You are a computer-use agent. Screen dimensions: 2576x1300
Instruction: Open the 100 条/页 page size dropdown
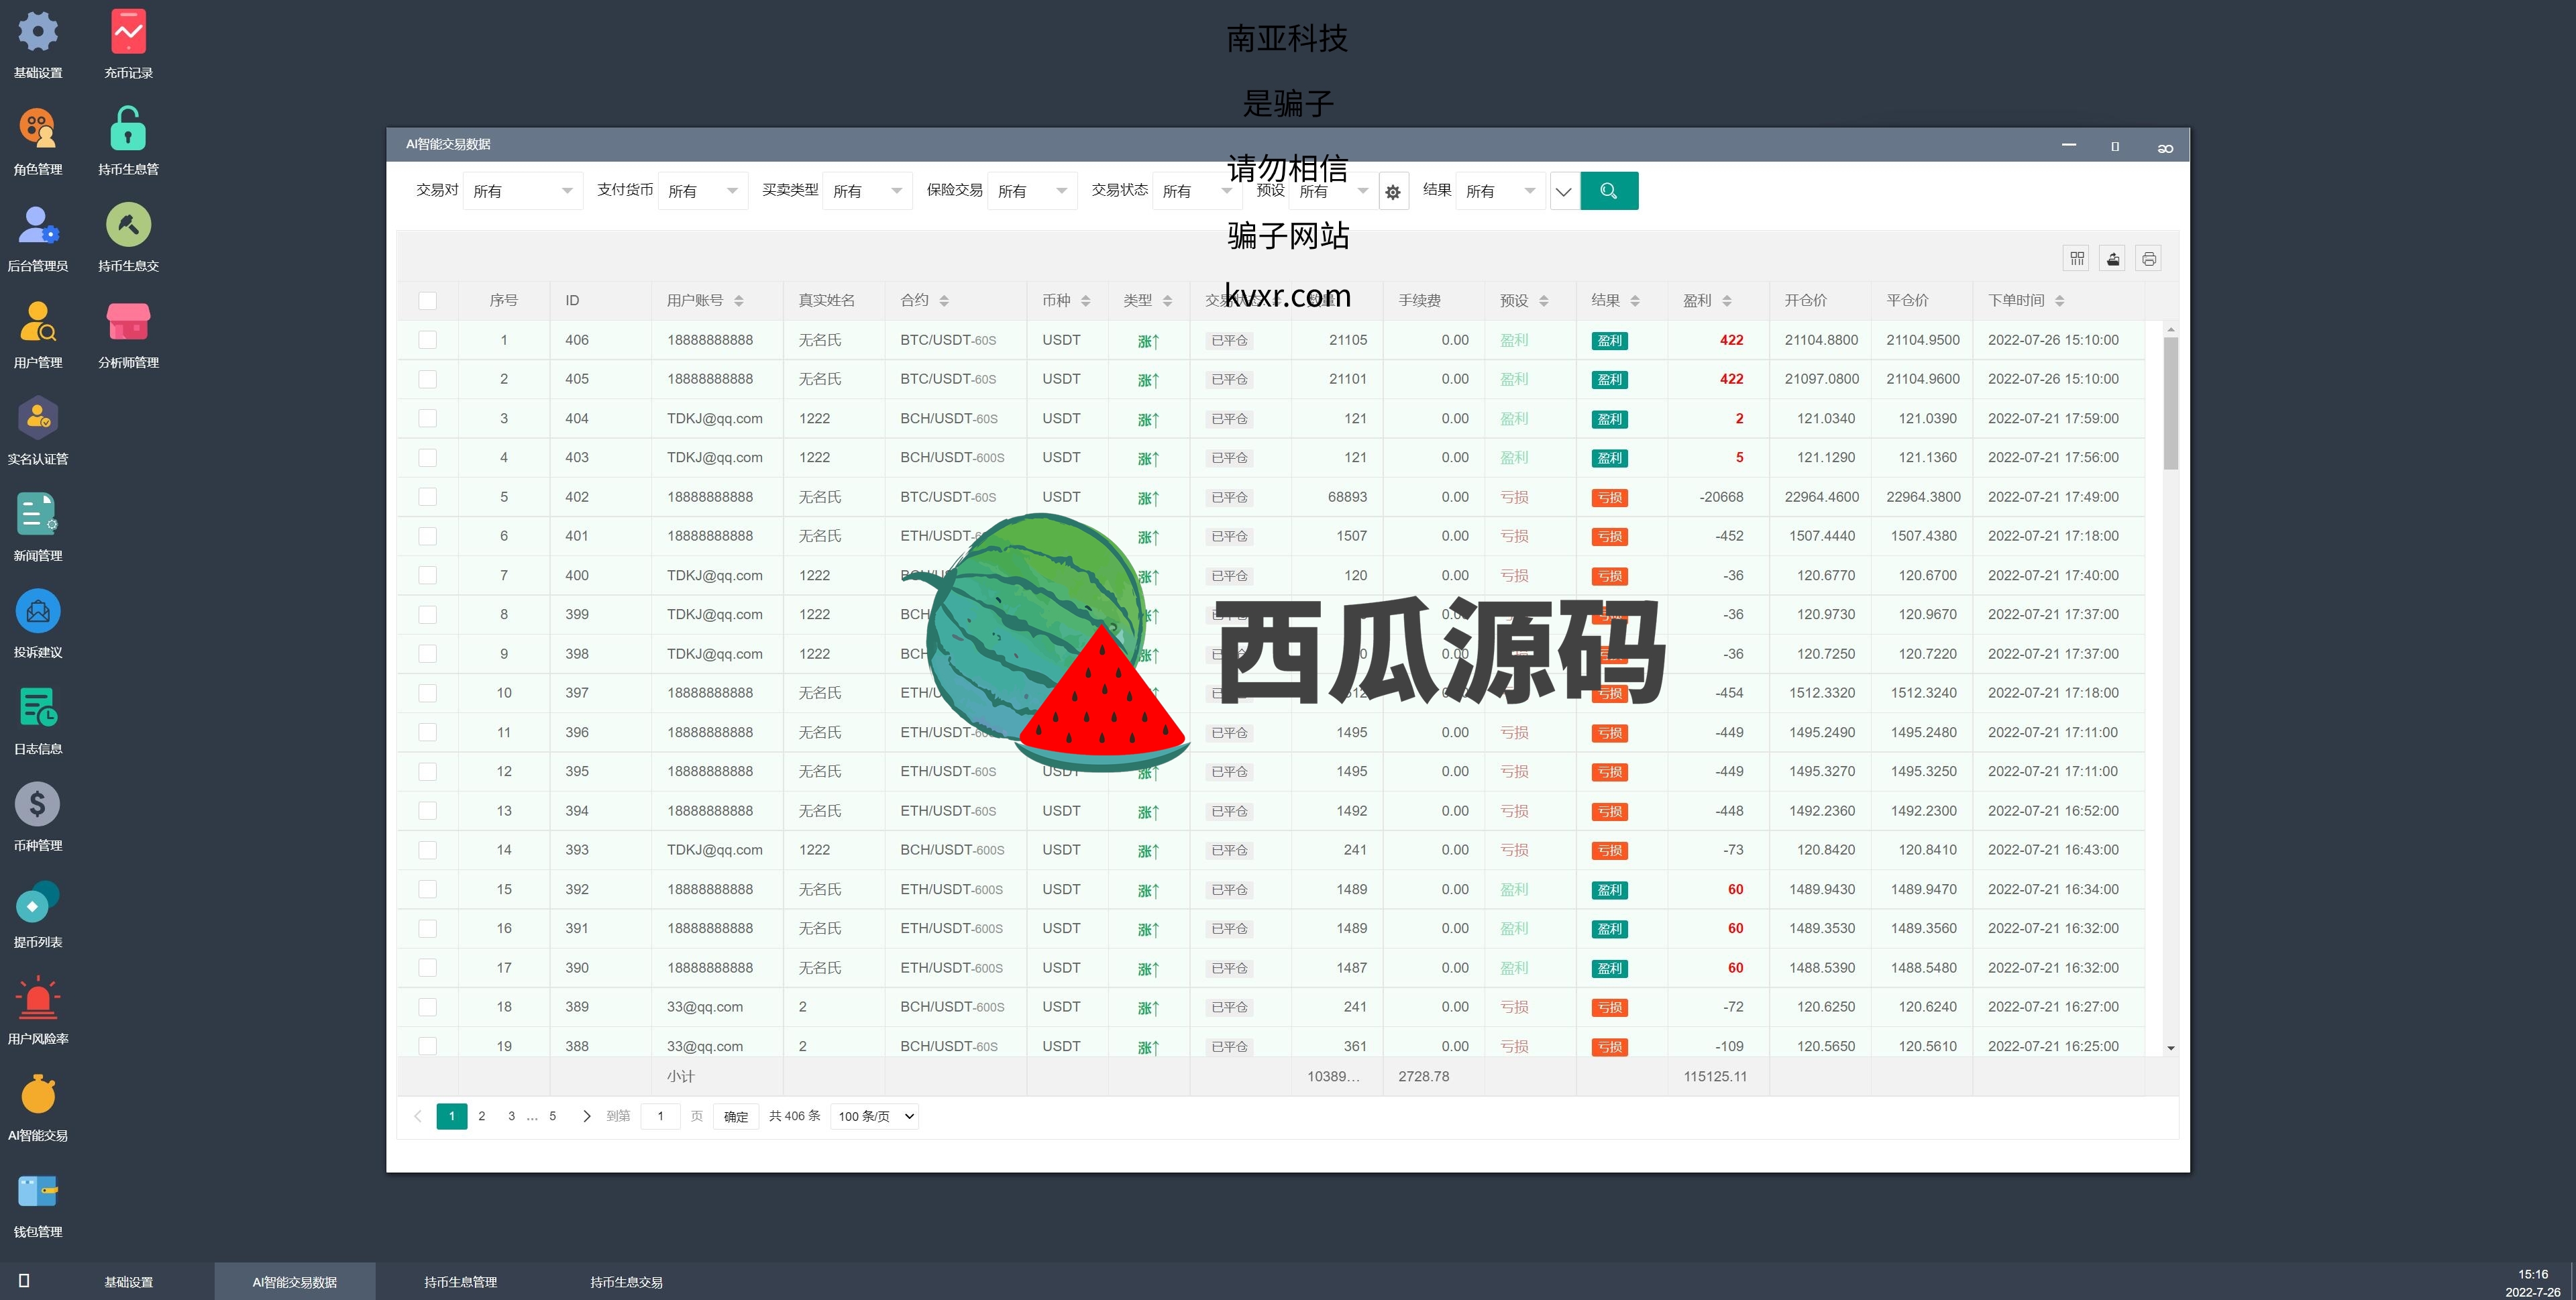[x=875, y=1116]
